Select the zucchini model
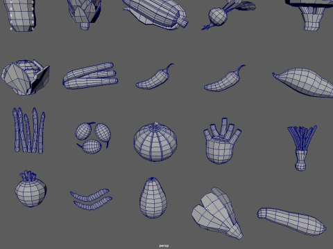Viewport: 333px width, 249px height. 292,221
